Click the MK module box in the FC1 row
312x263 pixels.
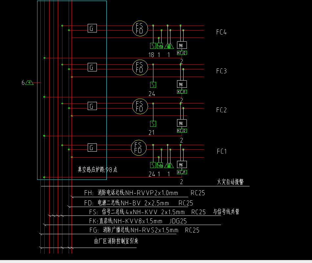[182, 164]
